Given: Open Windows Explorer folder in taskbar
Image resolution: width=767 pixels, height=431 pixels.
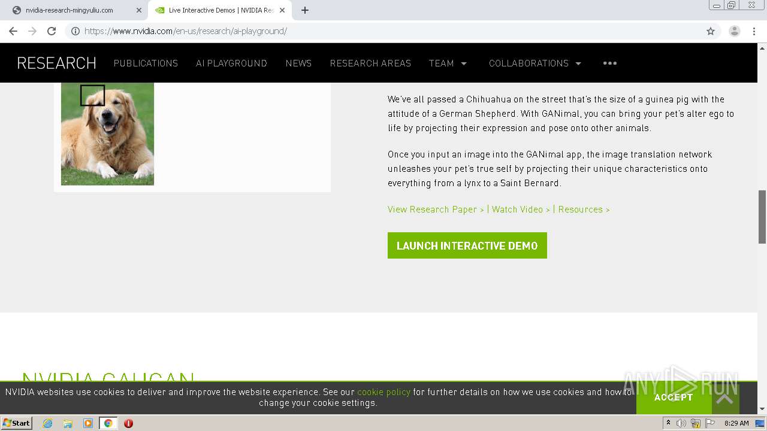Looking at the screenshot, I should 68,423.
